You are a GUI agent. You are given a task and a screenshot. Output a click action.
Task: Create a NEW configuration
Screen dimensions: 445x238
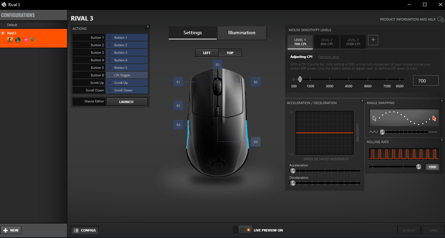click(11, 230)
